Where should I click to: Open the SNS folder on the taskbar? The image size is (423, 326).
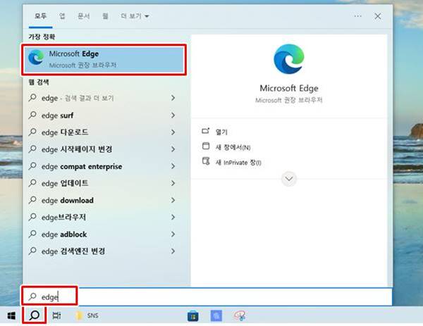pos(87,315)
